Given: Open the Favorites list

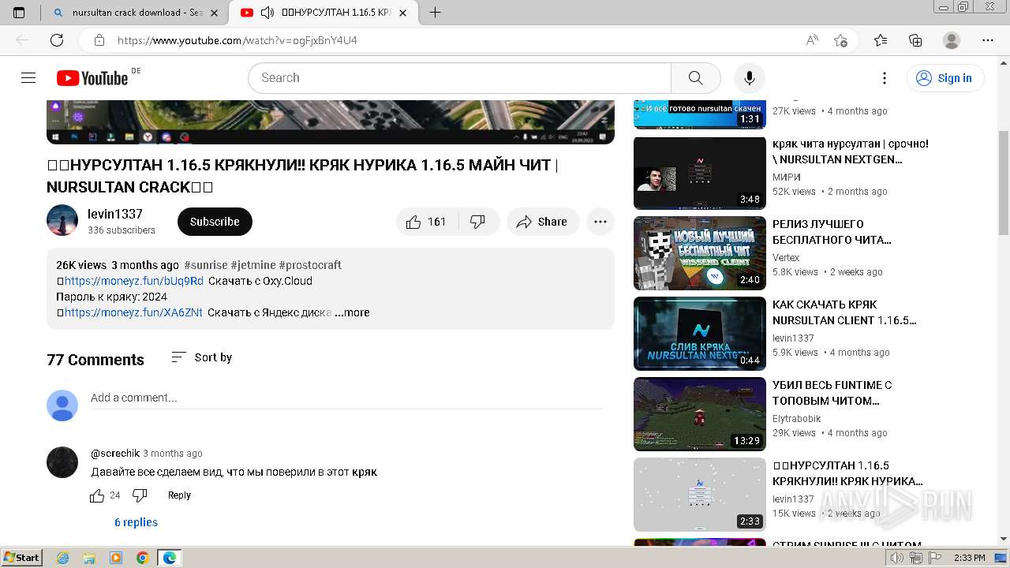Looking at the screenshot, I should click(x=881, y=40).
